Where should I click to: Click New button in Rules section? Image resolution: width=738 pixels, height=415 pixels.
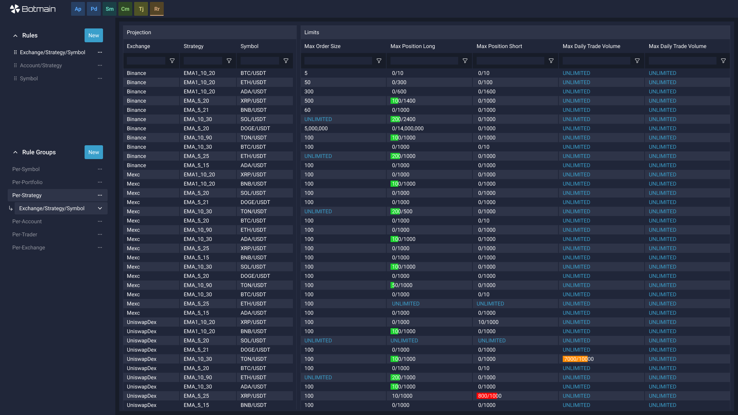[x=94, y=35]
